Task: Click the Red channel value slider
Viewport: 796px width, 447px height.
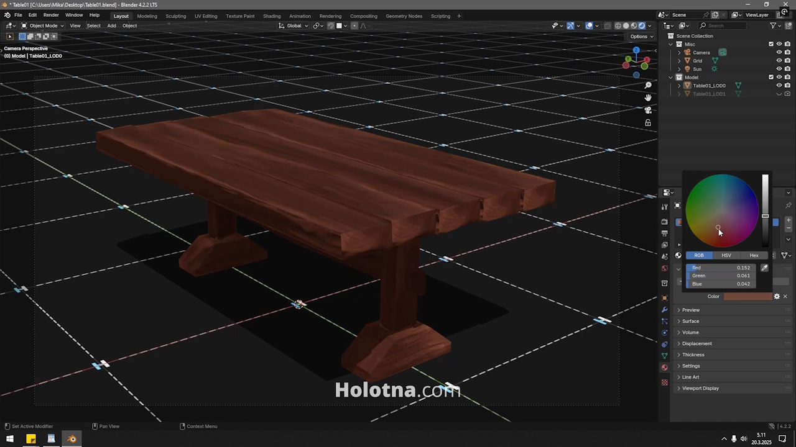Action: tap(721, 268)
